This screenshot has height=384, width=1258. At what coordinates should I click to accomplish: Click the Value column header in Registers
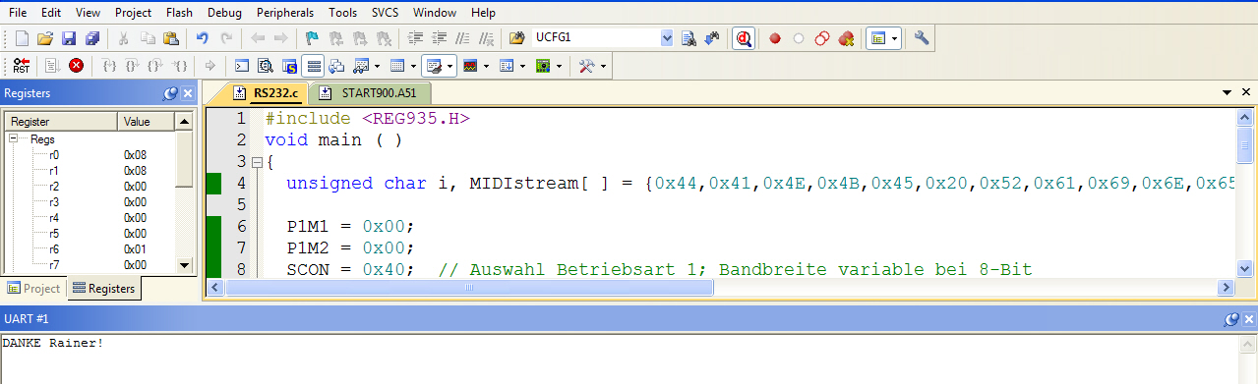coord(147,122)
